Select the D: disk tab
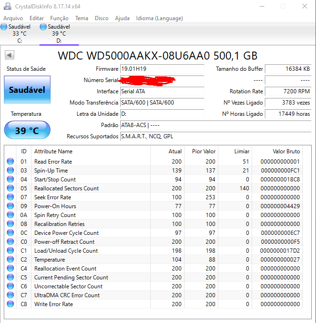 (59, 34)
